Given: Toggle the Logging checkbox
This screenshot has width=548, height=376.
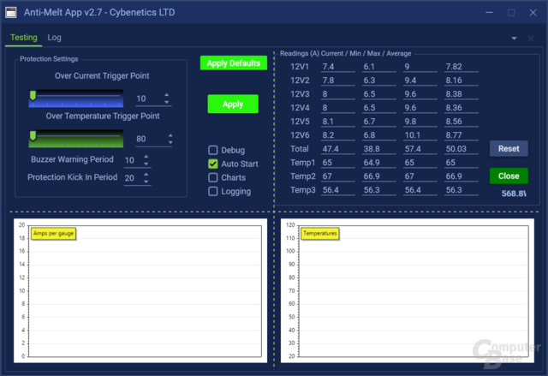Looking at the screenshot, I should pos(213,191).
